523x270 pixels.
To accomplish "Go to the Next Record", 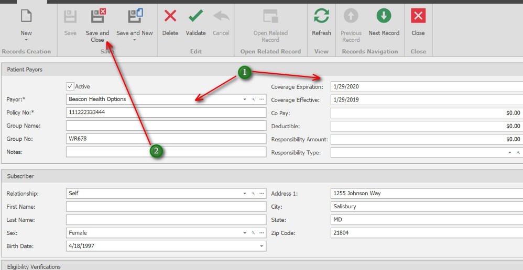I will tap(384, 16).
